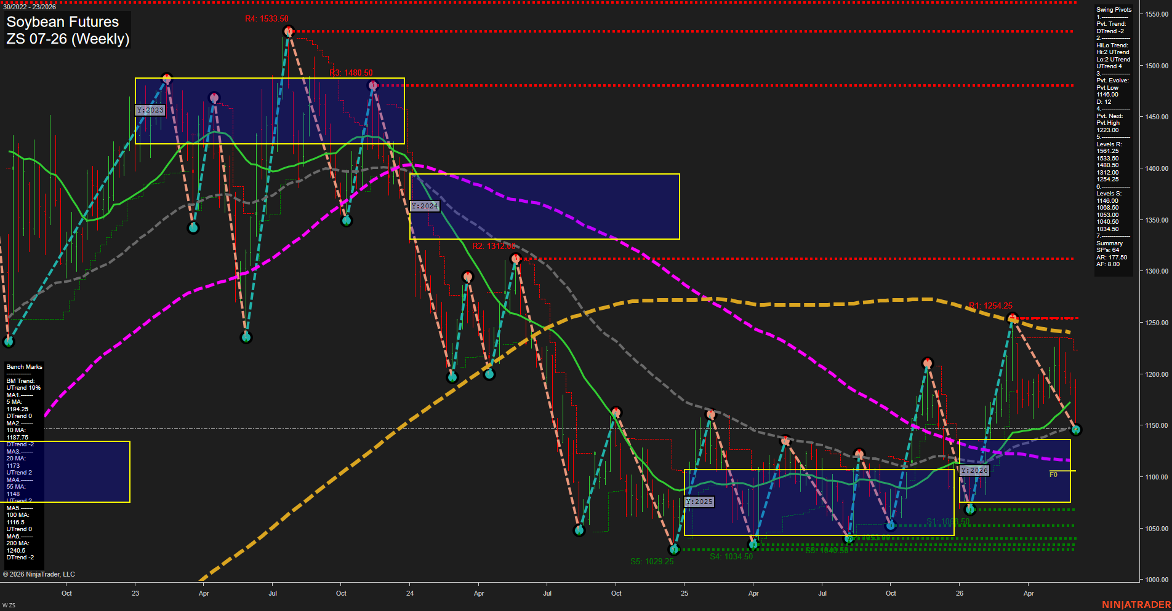Click the '25' year label on time axis

(x=684, y=593)
